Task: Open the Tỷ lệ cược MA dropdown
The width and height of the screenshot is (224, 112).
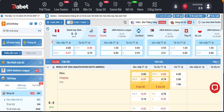Action: click(x=195, y=16)
